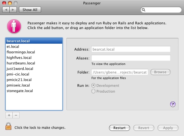This screenshot has width=184, height=136.
Task: Click into the Aliases field
Action: click(x=131, y=58)
